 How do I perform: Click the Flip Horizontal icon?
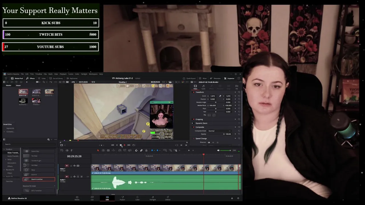click(209, 115)
